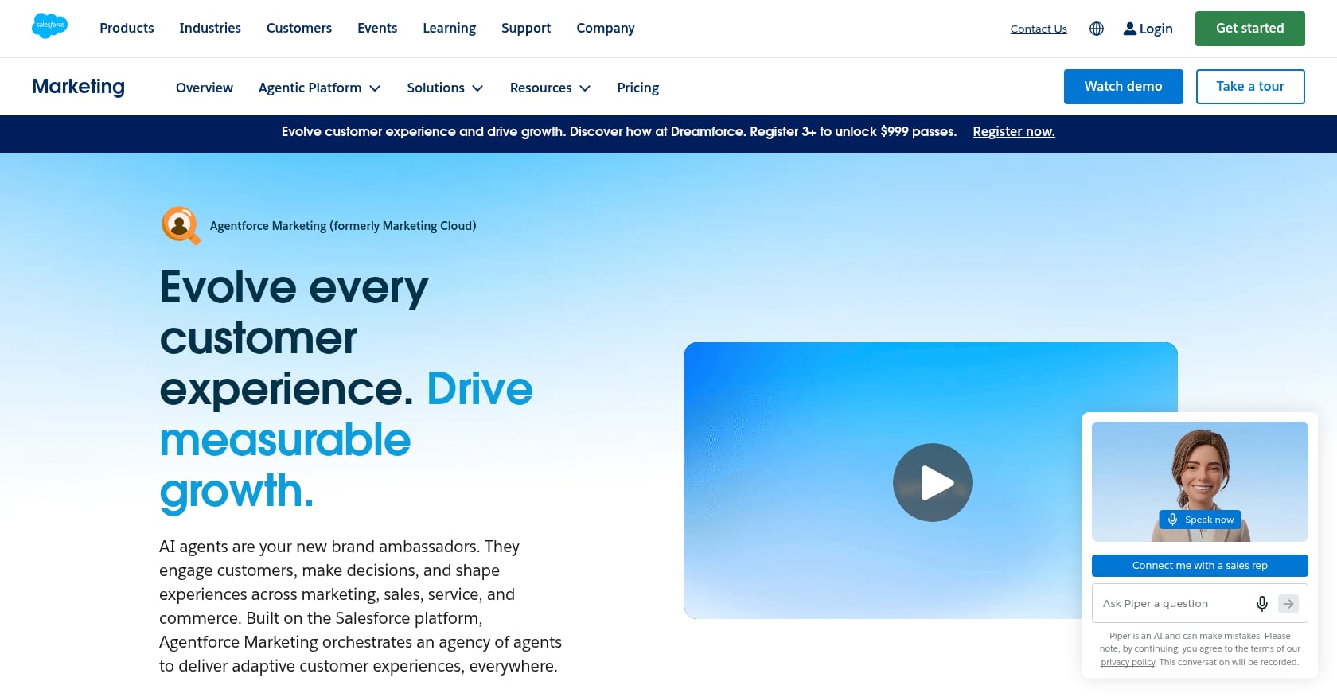
Task: Open the Products menu
Action: tap(127, 28)
